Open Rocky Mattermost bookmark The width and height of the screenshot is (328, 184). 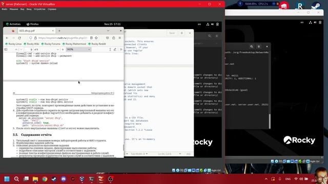pyautogui.click(x=74, y=44)
